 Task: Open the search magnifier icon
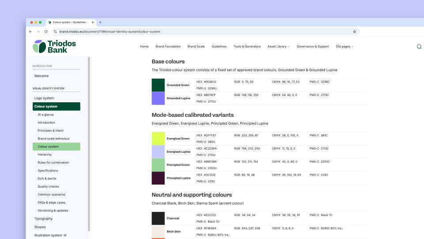click(419, 46)
